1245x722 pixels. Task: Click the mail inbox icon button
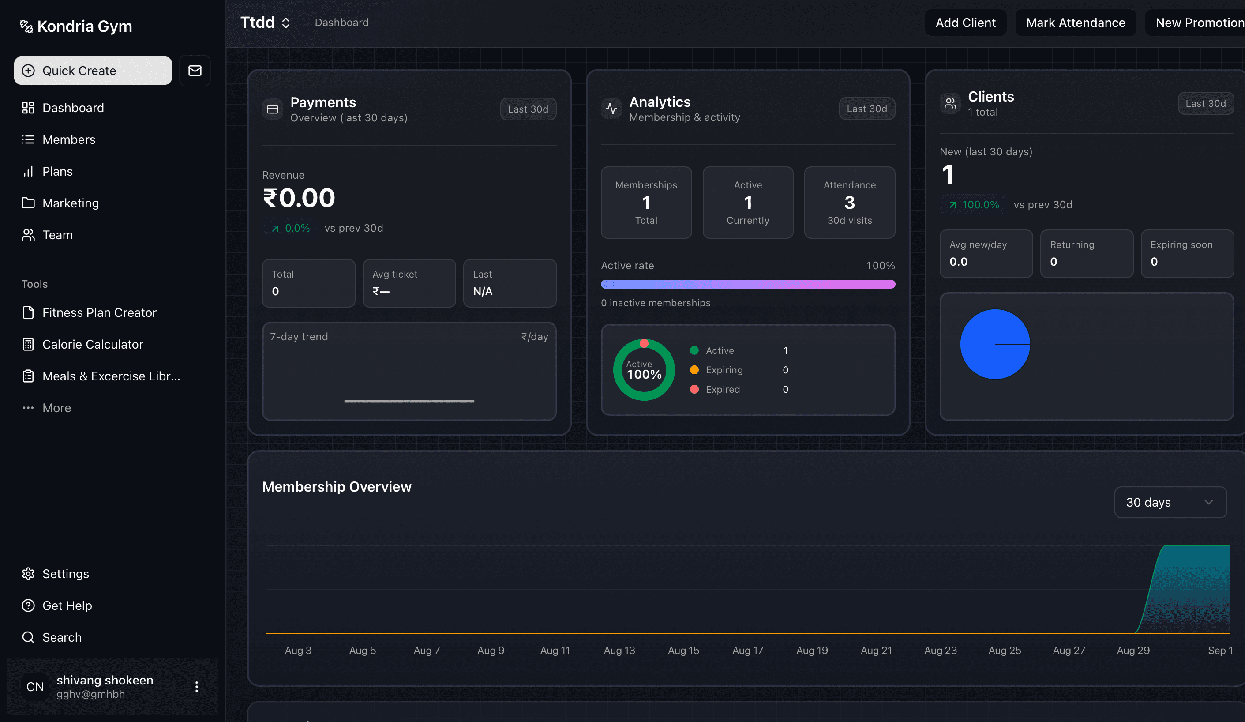(195, 71)
